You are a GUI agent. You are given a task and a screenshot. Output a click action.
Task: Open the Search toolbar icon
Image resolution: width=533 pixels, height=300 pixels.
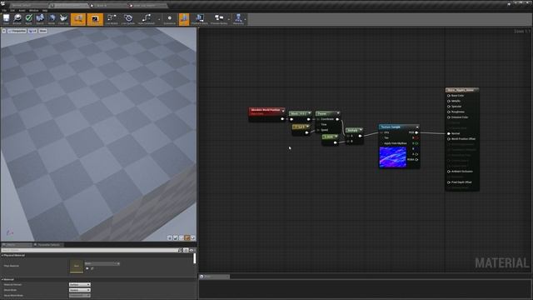click(x=40, y=19)
